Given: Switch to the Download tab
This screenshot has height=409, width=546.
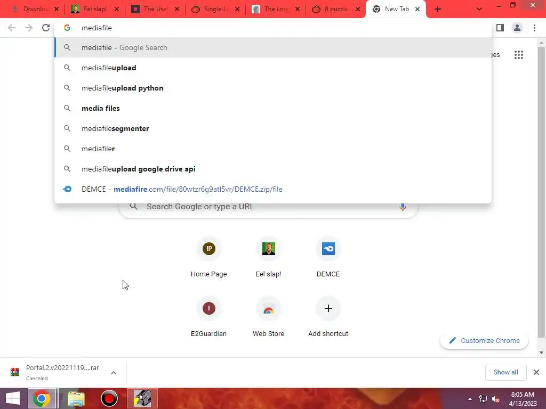Looking at the screenshot, I should pyautogui.click(x=31, y=9).
